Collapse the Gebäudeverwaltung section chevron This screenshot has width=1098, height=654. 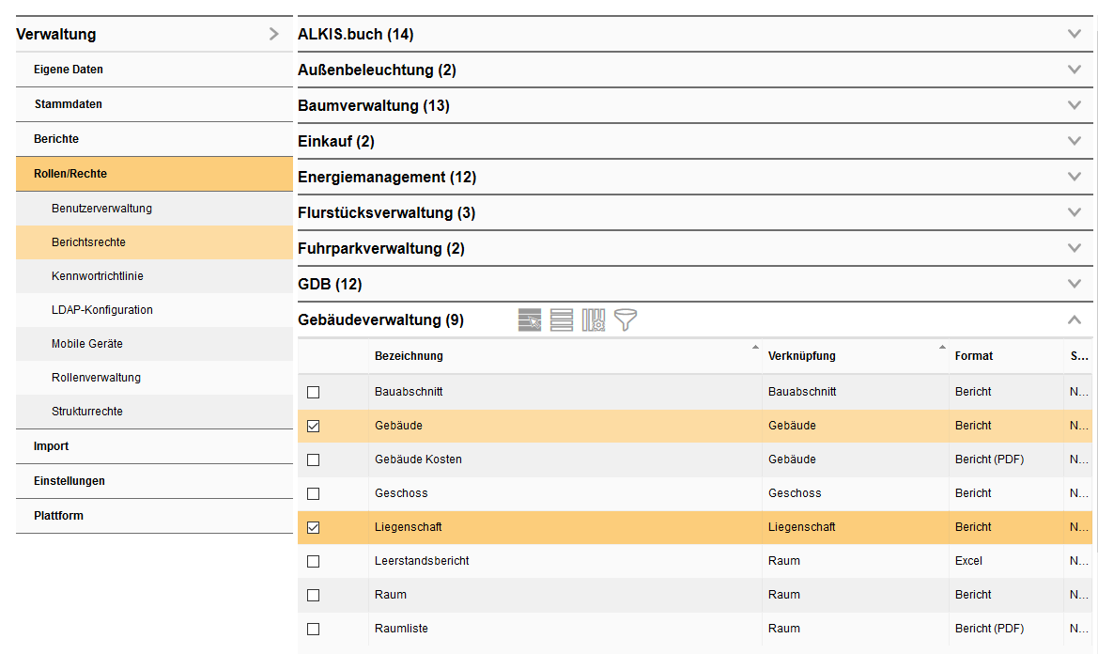(1075, 320)
